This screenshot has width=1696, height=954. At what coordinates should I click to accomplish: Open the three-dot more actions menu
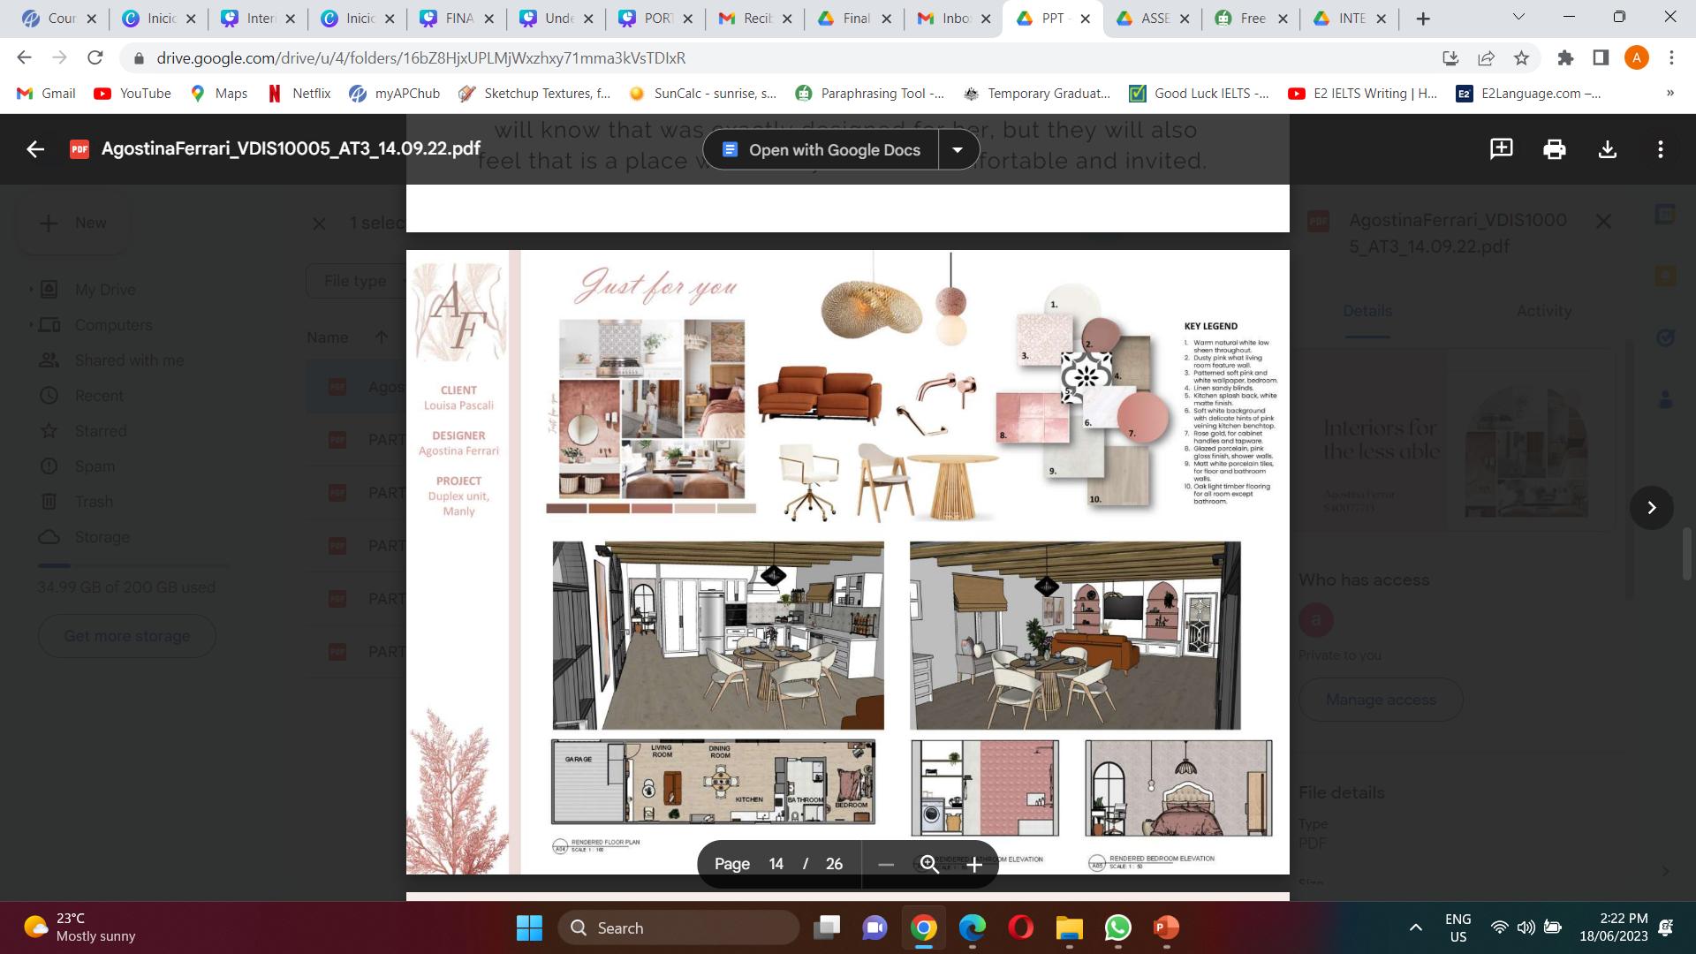[x=1661, y=149]
